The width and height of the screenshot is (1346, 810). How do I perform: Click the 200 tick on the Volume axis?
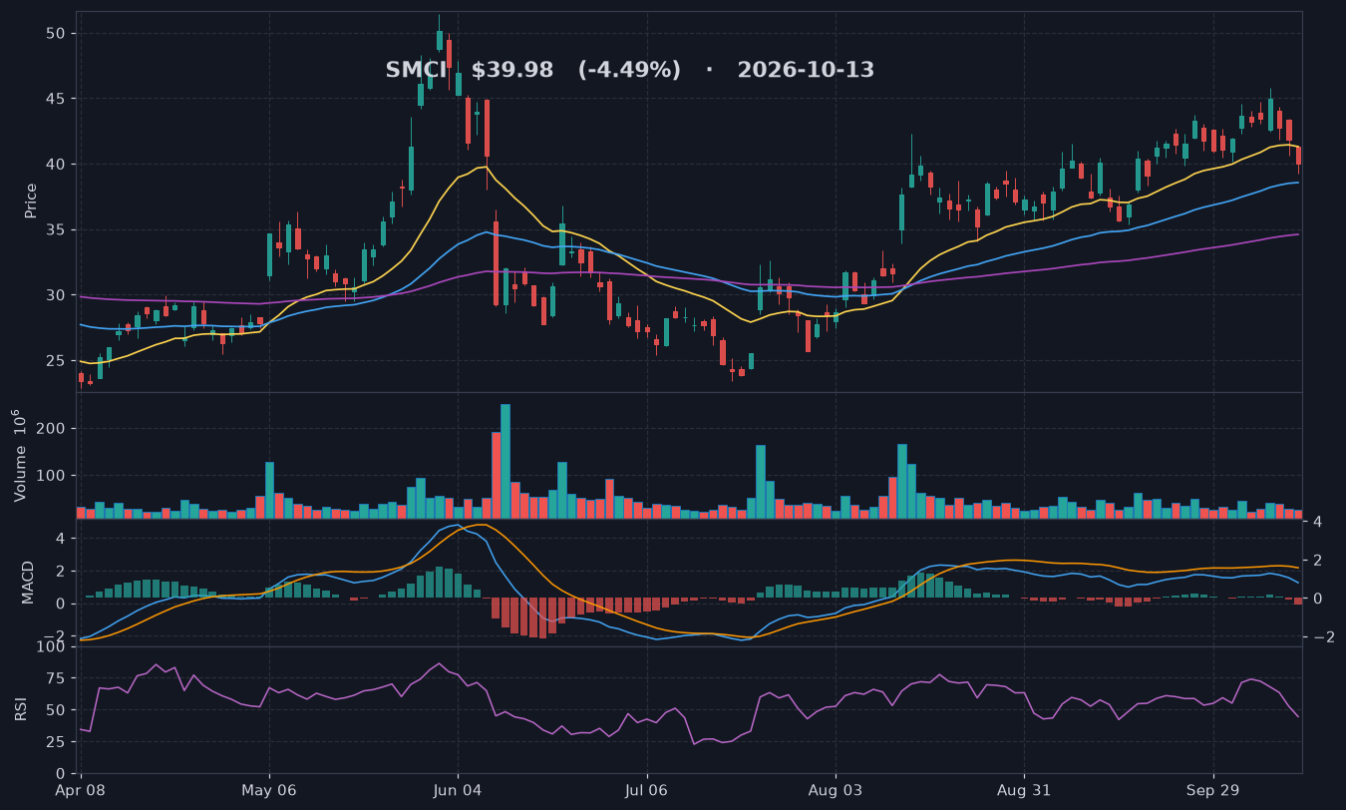click(52, 429)
